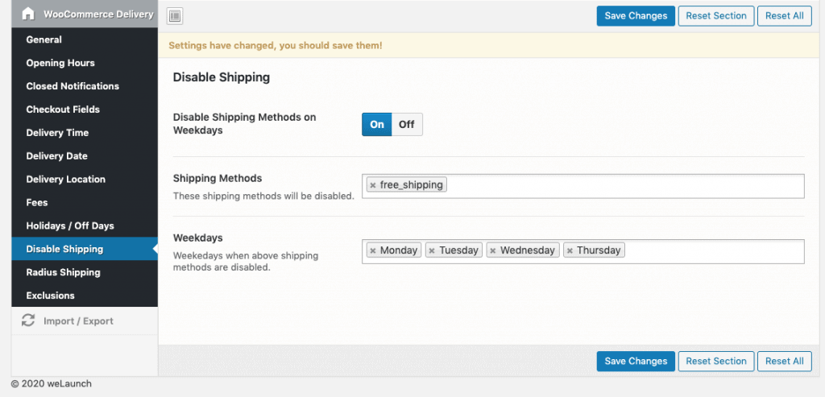This screenshot has height=397, width=825.
Task: Open the Radius Shipping section
Action: 63,272
